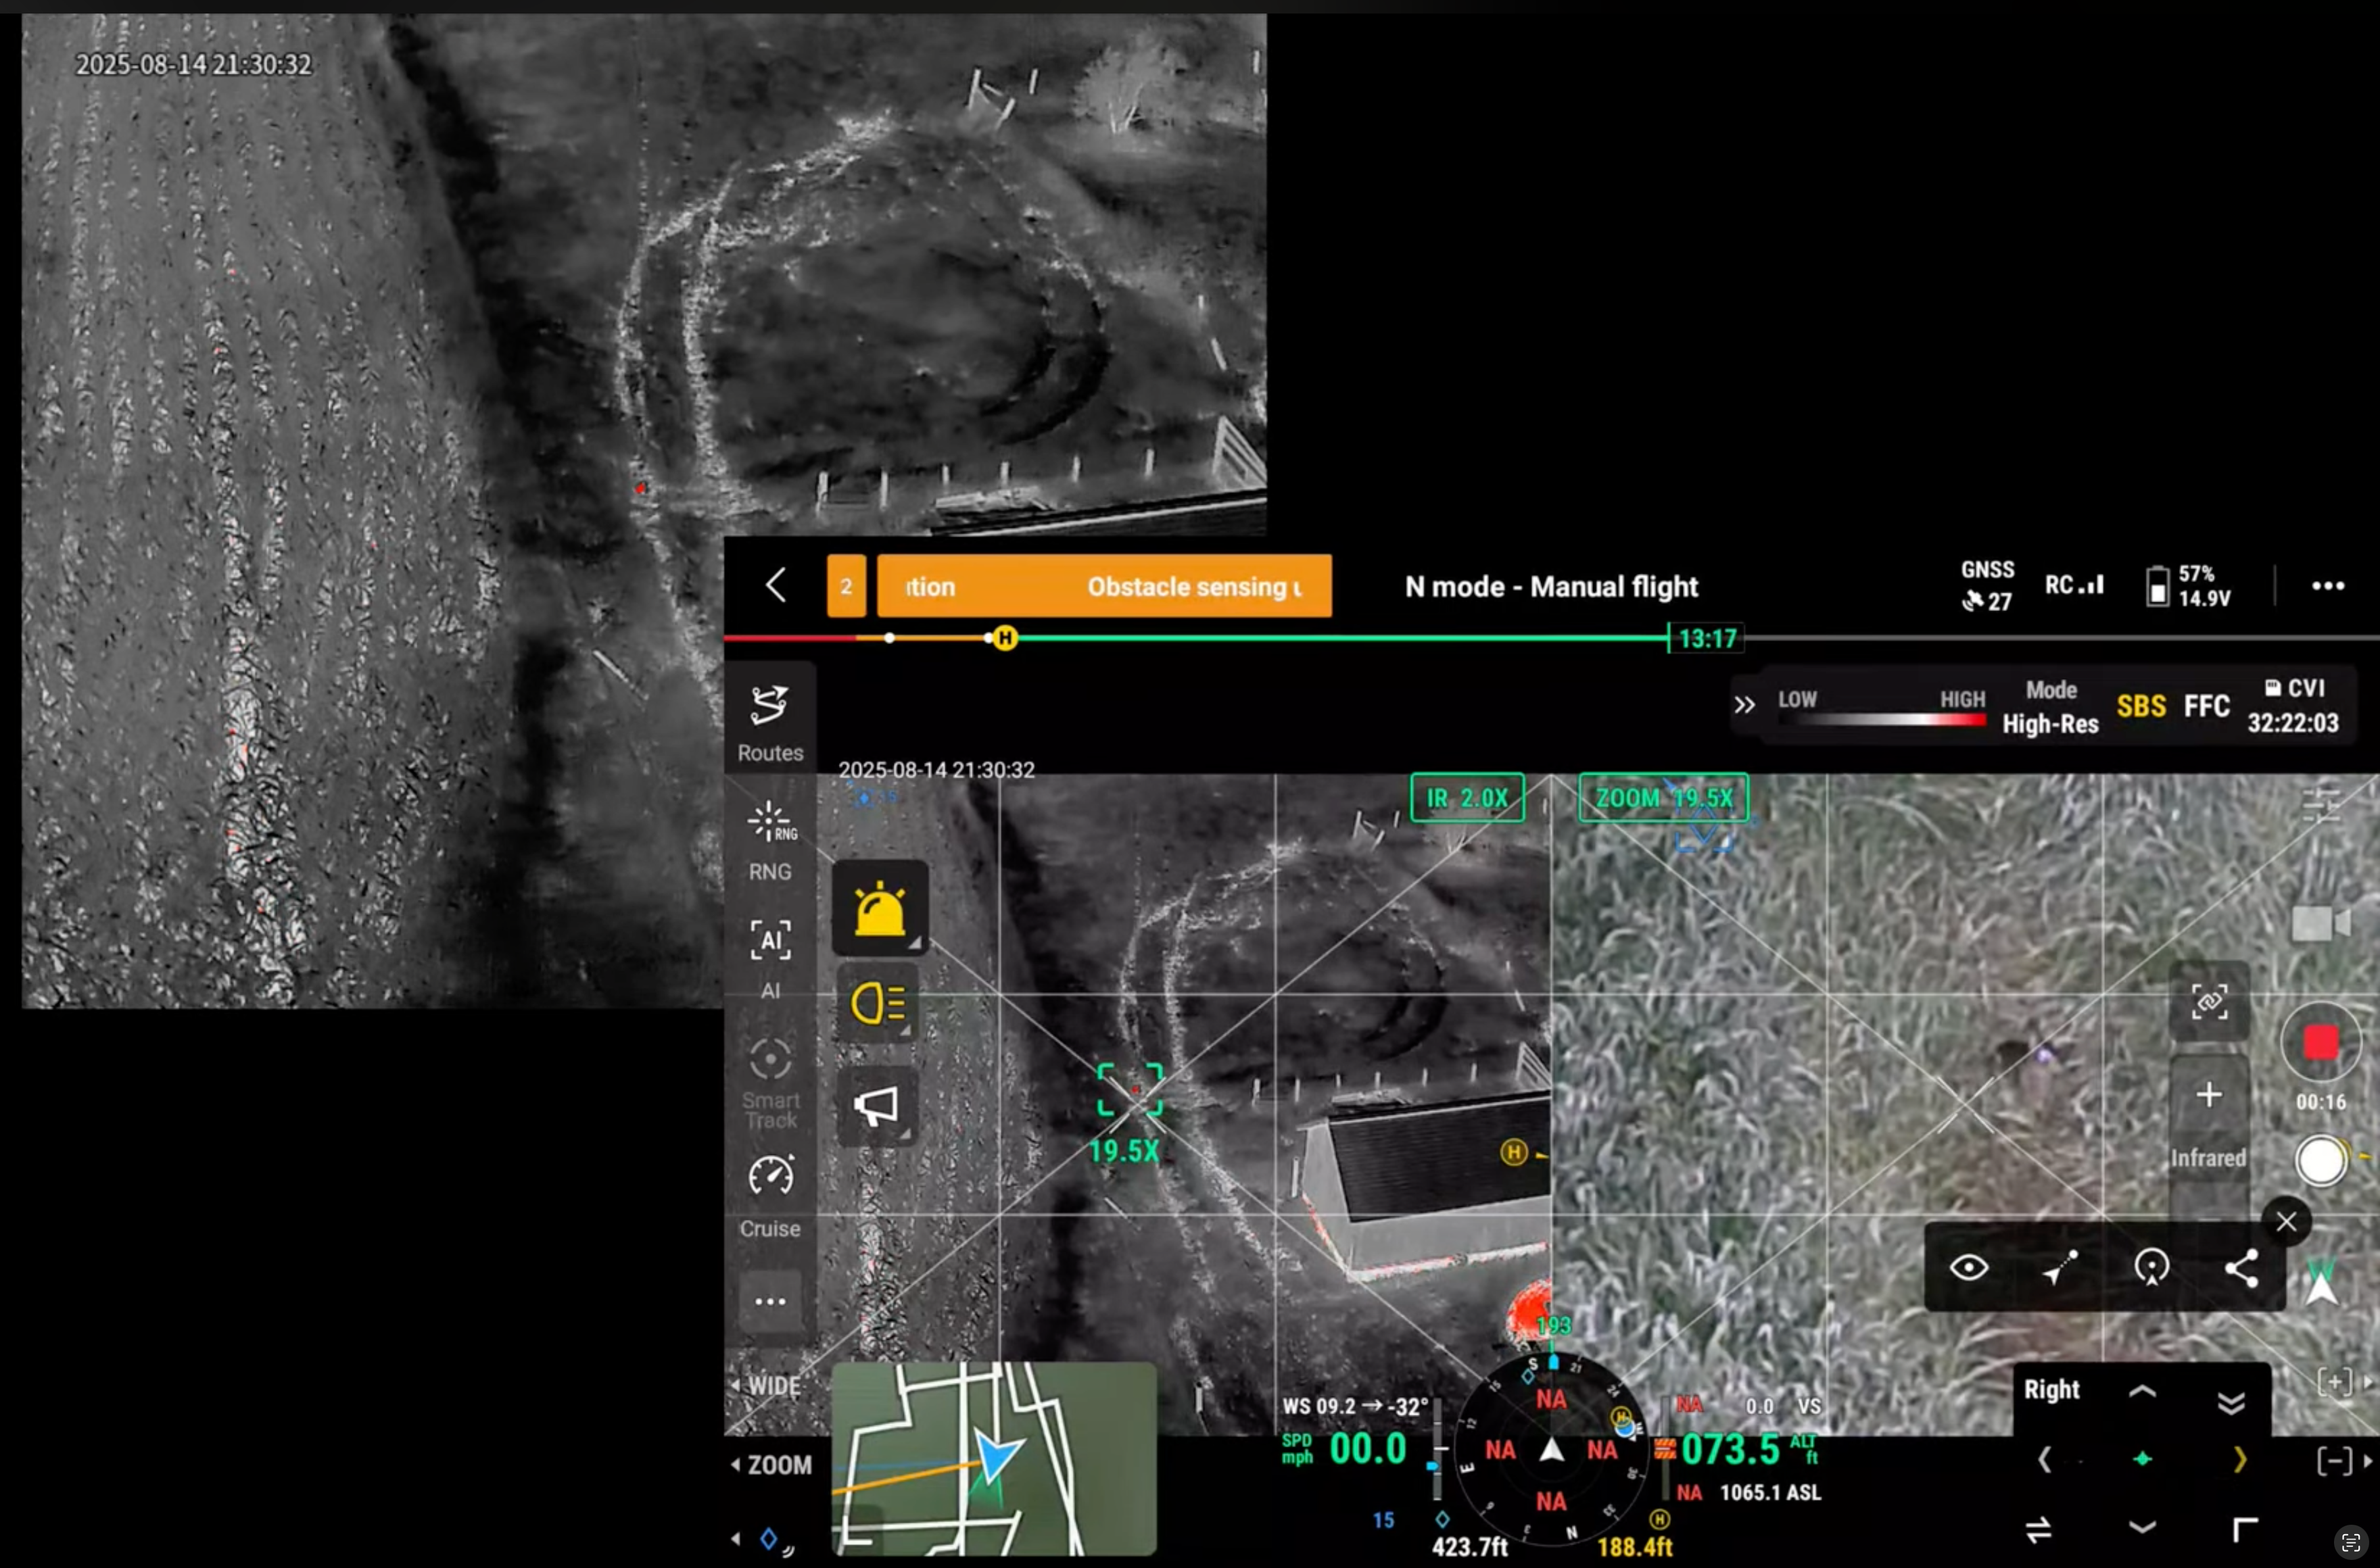Stop recording with the red button
2380x1568 pixels.
click(x=2320, y=1043)
